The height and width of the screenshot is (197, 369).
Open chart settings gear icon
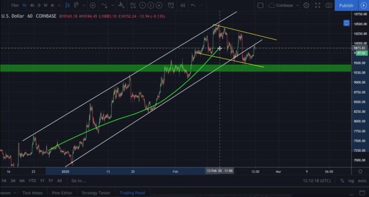point(306,5)
